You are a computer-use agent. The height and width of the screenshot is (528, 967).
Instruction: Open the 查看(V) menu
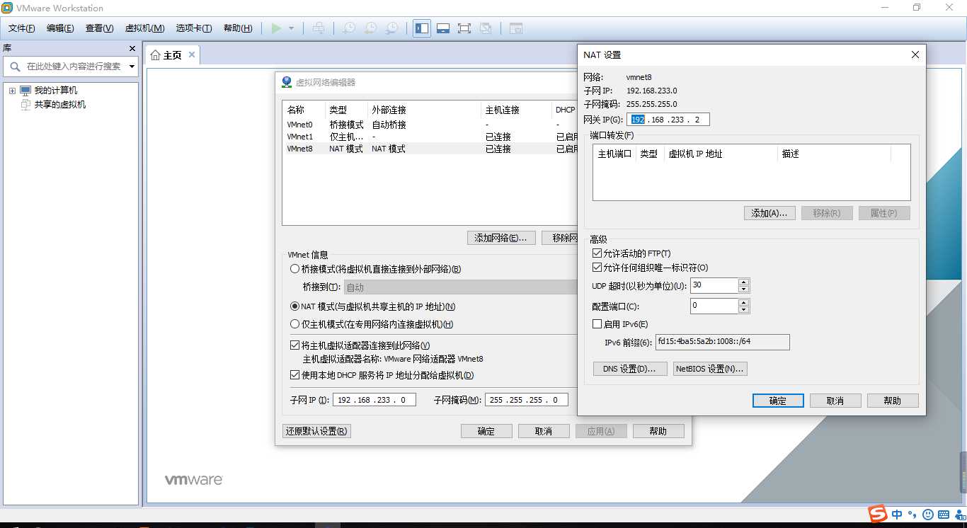(99, 28)
